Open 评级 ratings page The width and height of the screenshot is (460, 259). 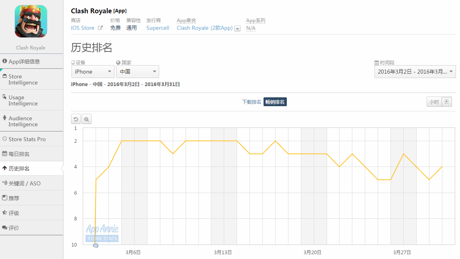tap(31, 213)
